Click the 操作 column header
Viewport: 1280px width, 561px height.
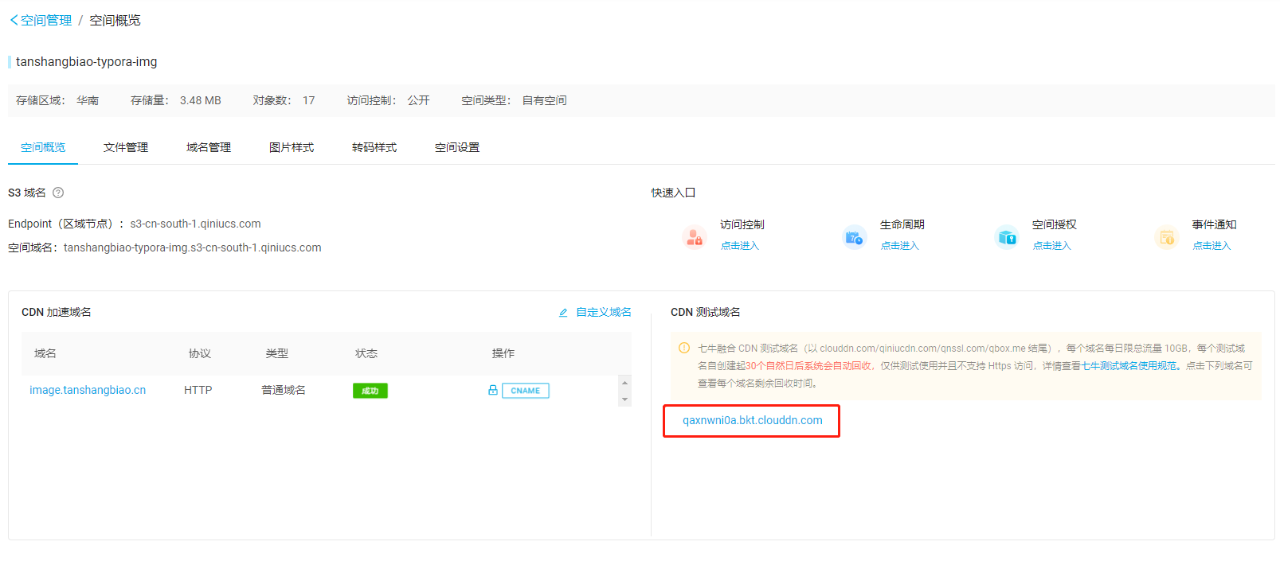[x=503, y=353]
